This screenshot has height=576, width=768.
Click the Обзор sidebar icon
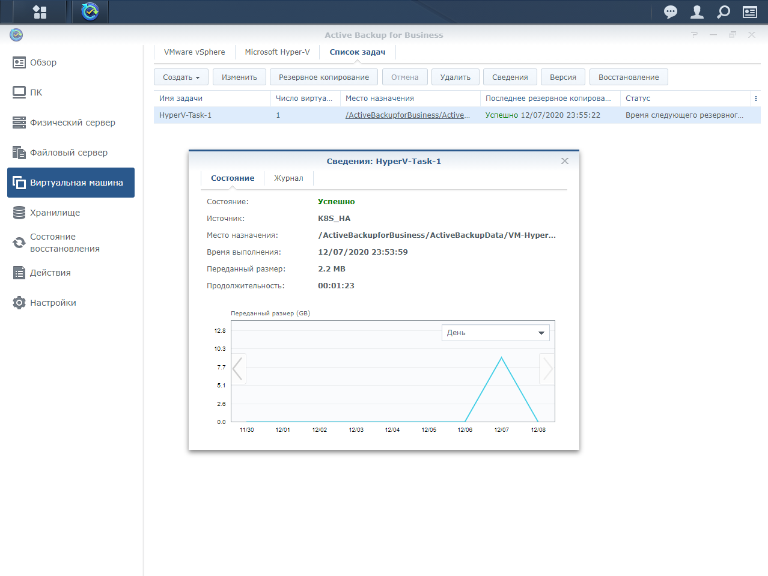coord(19,62)
